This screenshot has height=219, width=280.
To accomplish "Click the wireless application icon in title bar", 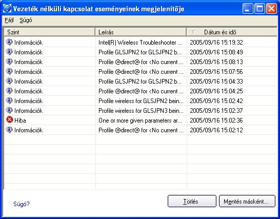I will tap(7, 8).
